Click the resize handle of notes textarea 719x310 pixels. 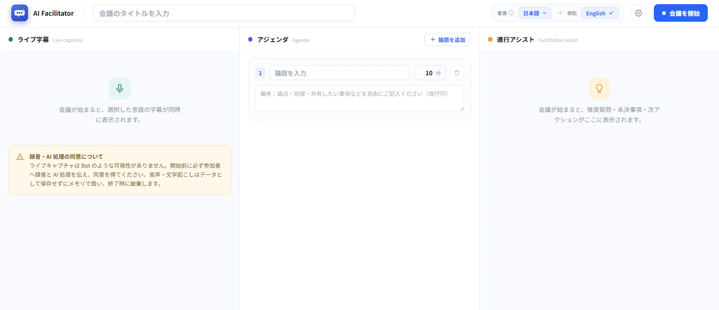[x=461, y=109]
